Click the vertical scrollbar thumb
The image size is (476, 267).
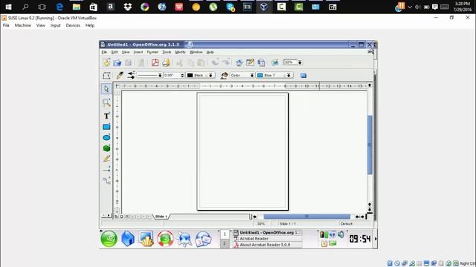(370, 145)
